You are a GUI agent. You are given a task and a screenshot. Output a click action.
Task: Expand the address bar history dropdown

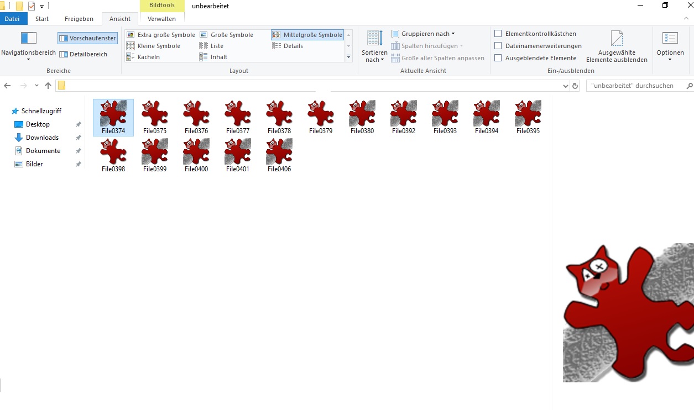565,86
